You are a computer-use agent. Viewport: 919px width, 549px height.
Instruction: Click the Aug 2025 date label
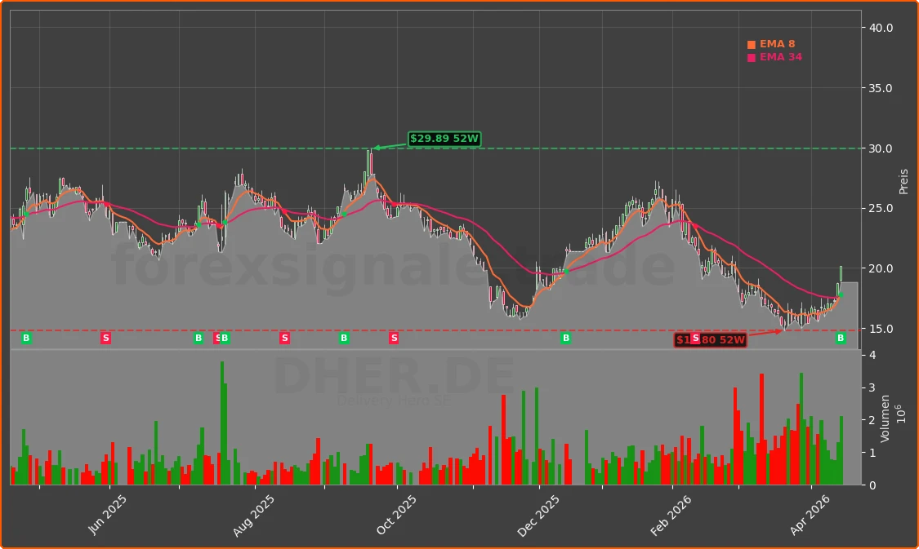pyautogui.click(x=254, y=516)
